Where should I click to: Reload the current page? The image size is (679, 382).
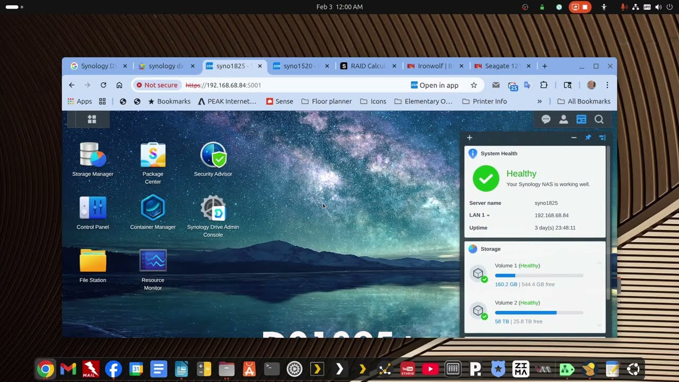coord(103,85)
